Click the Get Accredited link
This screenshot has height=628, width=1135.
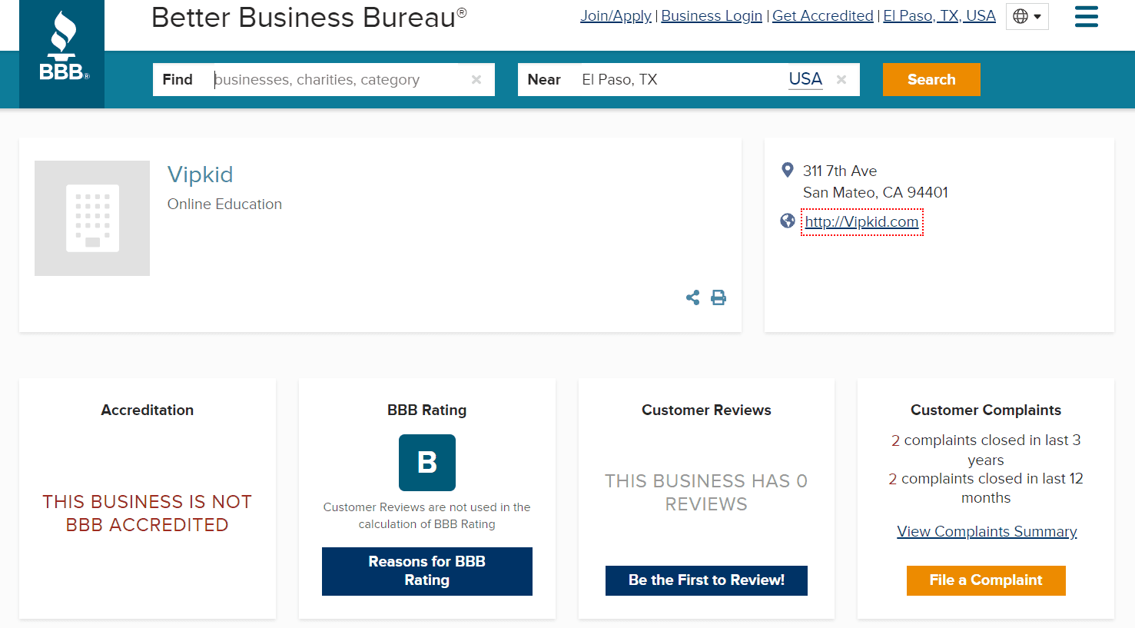point(822,15)
